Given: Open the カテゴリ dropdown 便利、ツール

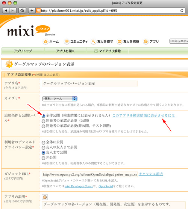Looking at the screenshot, I should 60,98.
